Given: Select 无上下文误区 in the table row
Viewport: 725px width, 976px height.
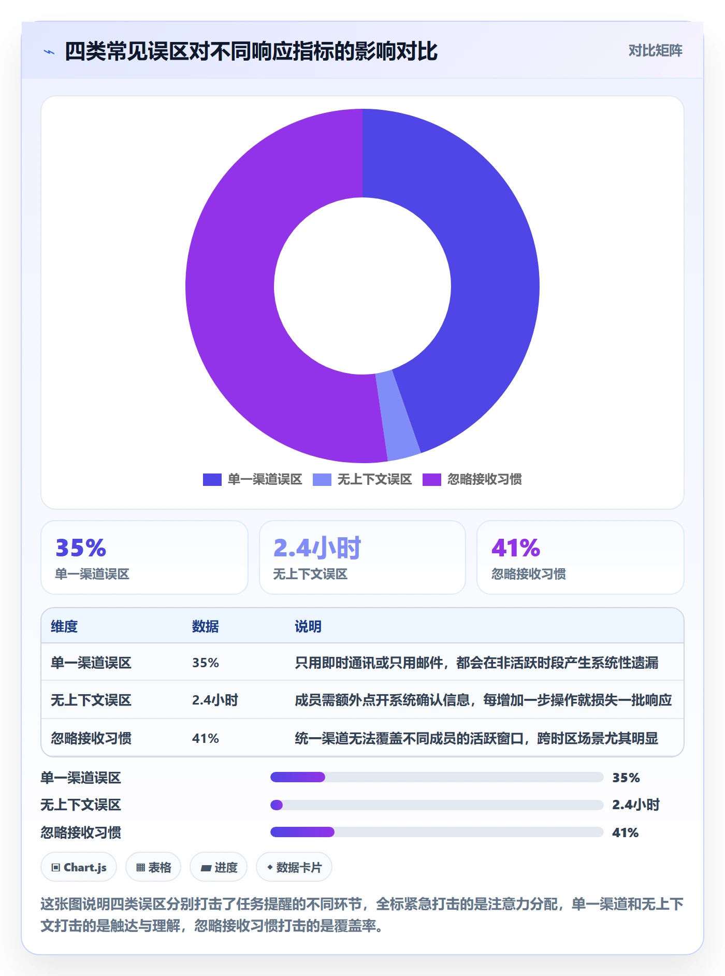Looking at the screenshot, I should pos(91,700).
